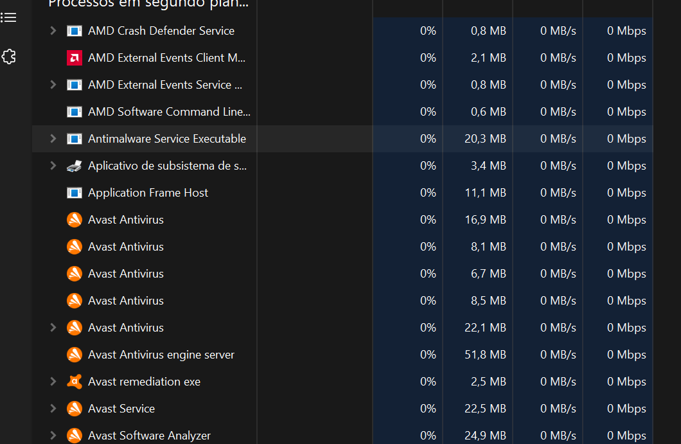Image resolution: width=681 pixels, height=444 pixels.
Task: Click the 20,3 MB memory value
Action: (x=485, y=139)
